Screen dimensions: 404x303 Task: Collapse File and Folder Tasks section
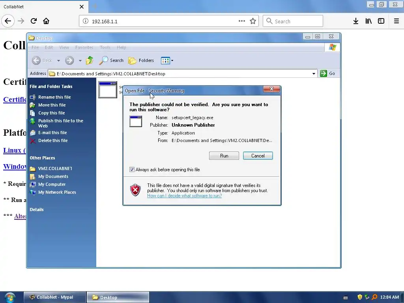tap(51, 86)
